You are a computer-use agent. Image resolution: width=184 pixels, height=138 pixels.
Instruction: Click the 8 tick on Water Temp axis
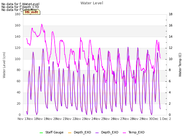click(170, 70)
